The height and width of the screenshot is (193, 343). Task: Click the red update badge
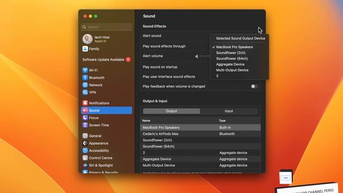click(128, 60)
